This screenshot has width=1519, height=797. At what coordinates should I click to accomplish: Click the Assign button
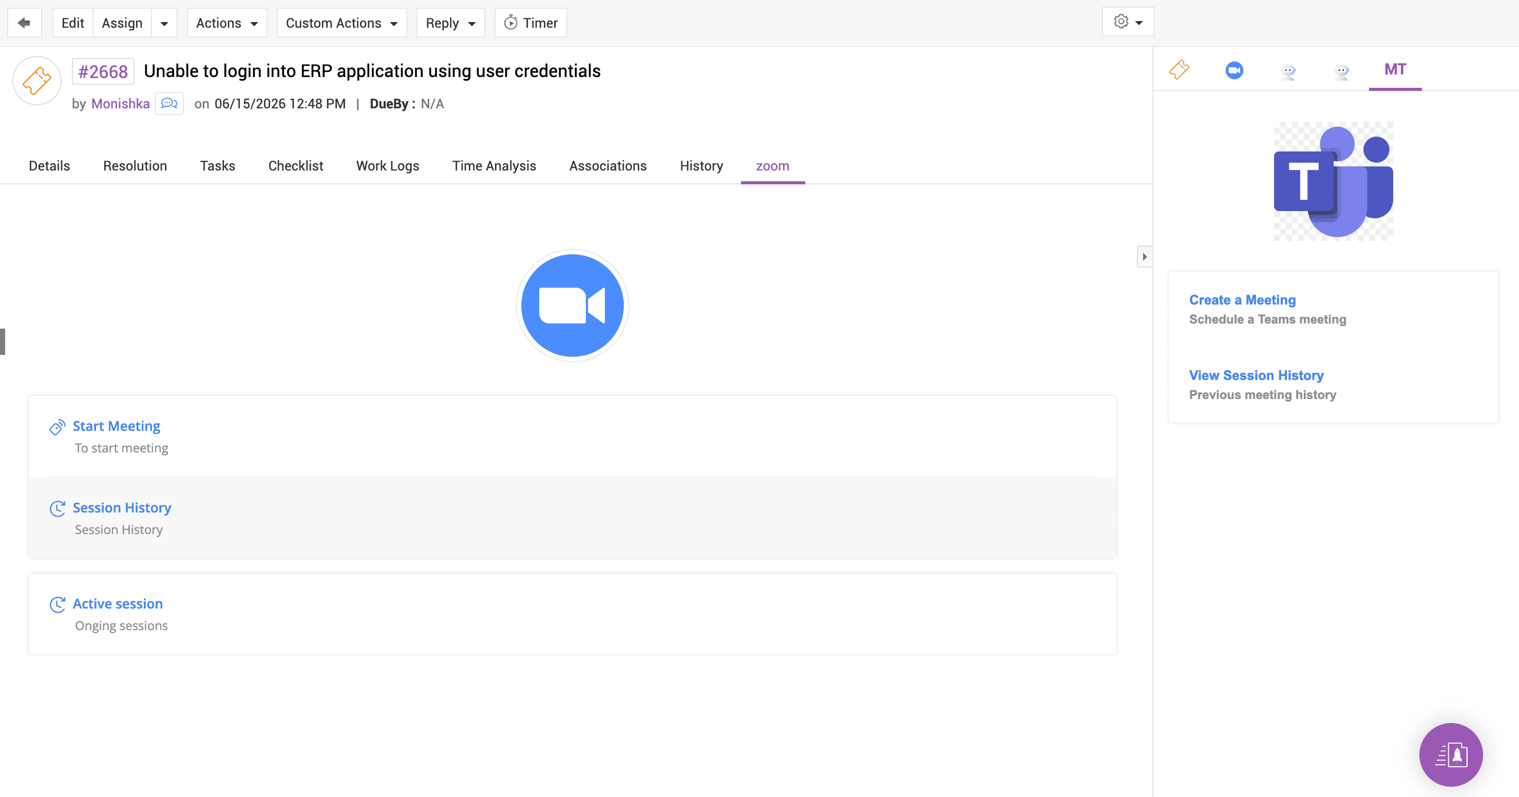click(122, 23)
